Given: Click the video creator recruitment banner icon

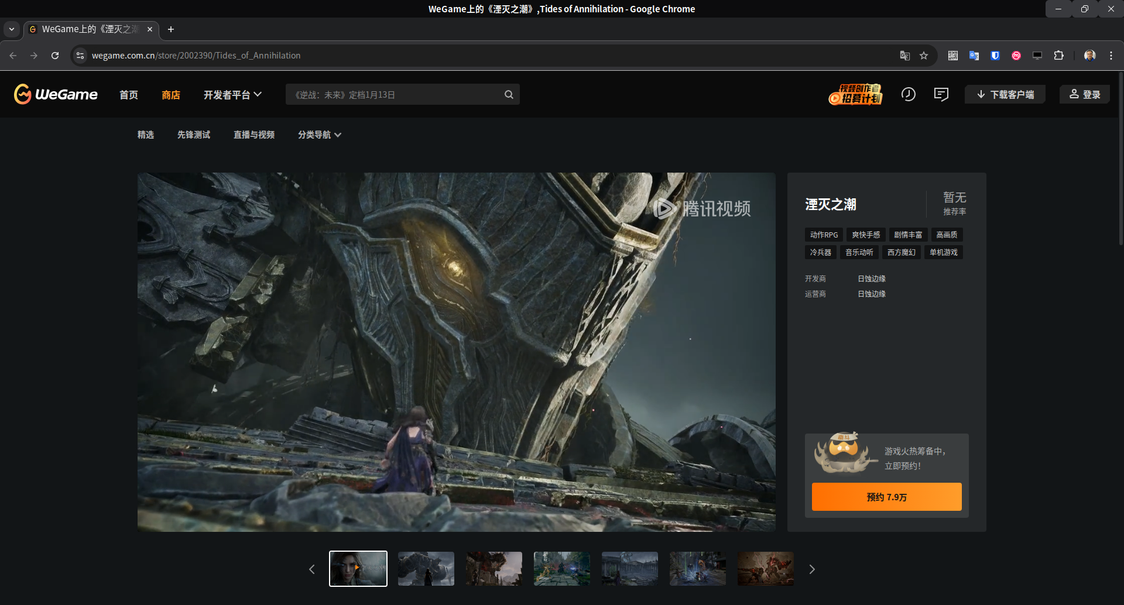Looking at the screenshot, I should (855, 94).
